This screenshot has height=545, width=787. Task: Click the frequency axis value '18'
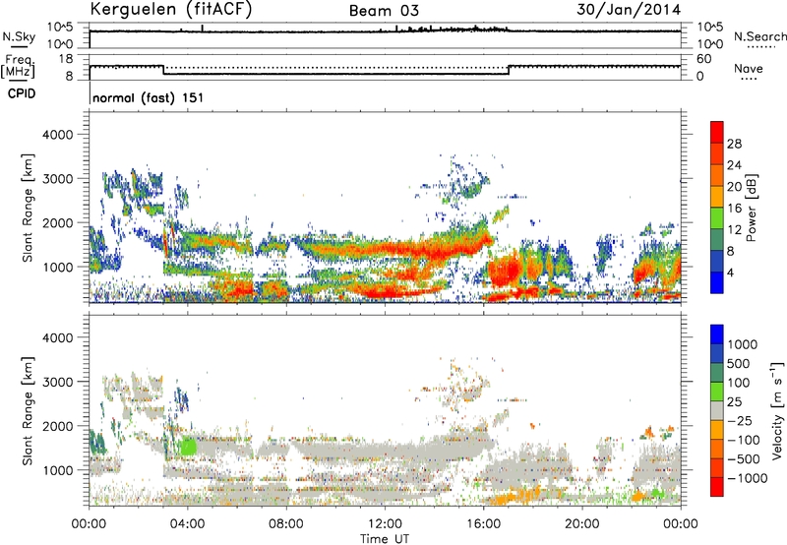click(66, 59)
